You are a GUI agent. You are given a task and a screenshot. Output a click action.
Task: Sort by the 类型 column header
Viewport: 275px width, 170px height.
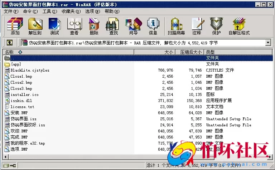point(238,52)
